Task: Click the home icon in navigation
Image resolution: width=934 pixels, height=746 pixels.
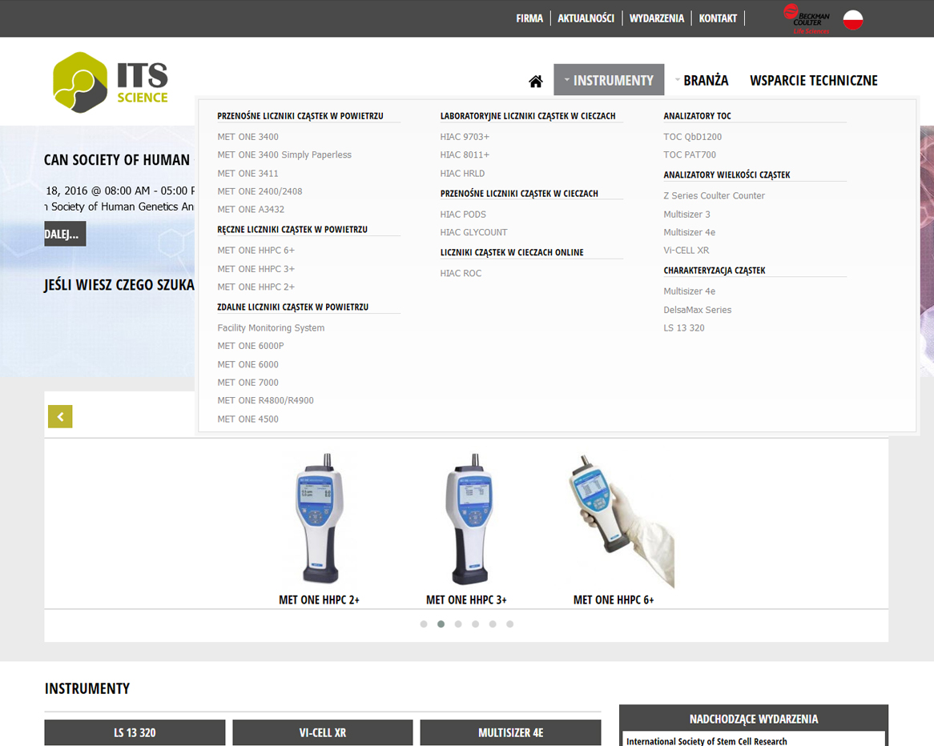Action: (536, 81)
